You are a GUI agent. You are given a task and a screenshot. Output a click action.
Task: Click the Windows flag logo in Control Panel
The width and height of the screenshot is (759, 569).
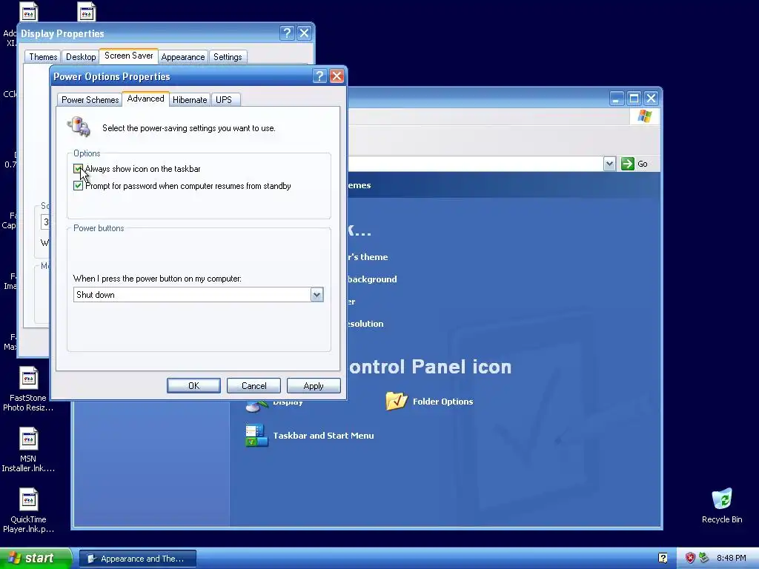(x=644, y=116)
